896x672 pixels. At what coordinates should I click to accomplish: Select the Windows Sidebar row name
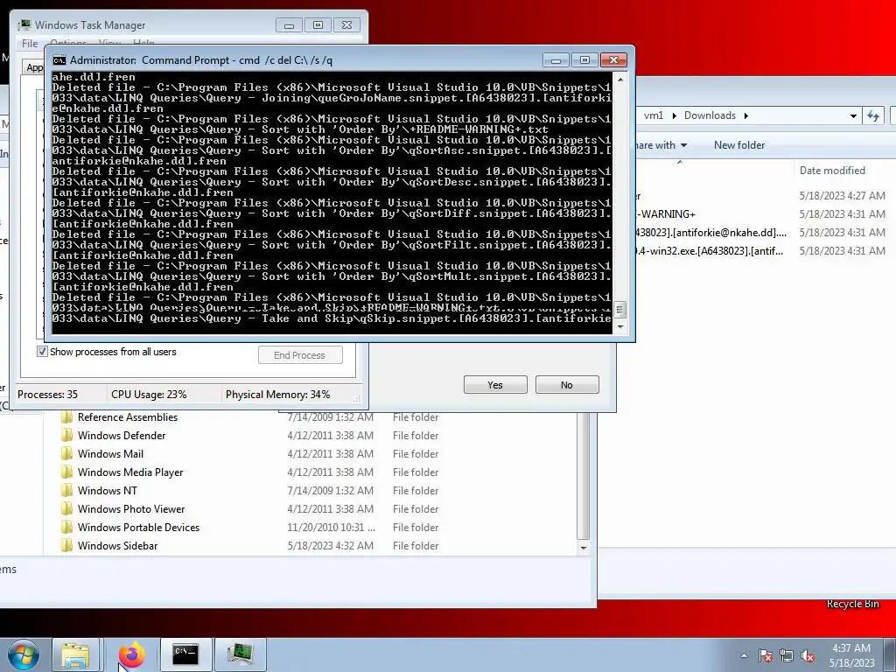(x=118, y=545)
